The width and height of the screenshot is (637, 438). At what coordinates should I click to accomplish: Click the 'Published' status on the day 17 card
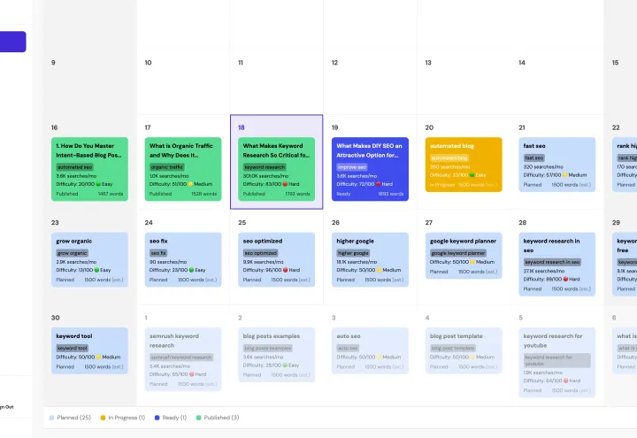160,194
